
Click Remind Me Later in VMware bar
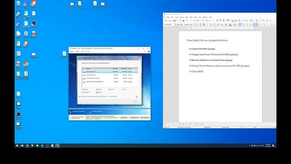click(134, 118)
